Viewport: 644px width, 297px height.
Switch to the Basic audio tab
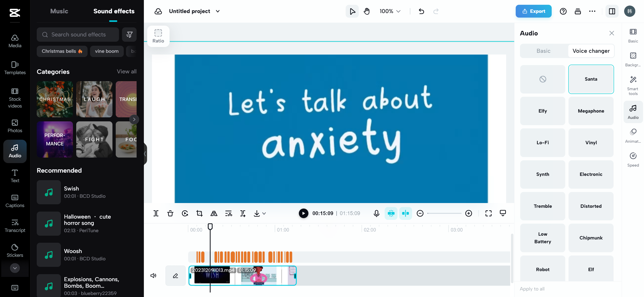coord(543,51)
